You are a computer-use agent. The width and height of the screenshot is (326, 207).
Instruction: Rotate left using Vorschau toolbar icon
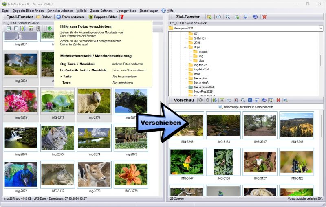pos(200,100)
